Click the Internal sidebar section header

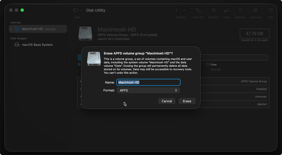16,23
